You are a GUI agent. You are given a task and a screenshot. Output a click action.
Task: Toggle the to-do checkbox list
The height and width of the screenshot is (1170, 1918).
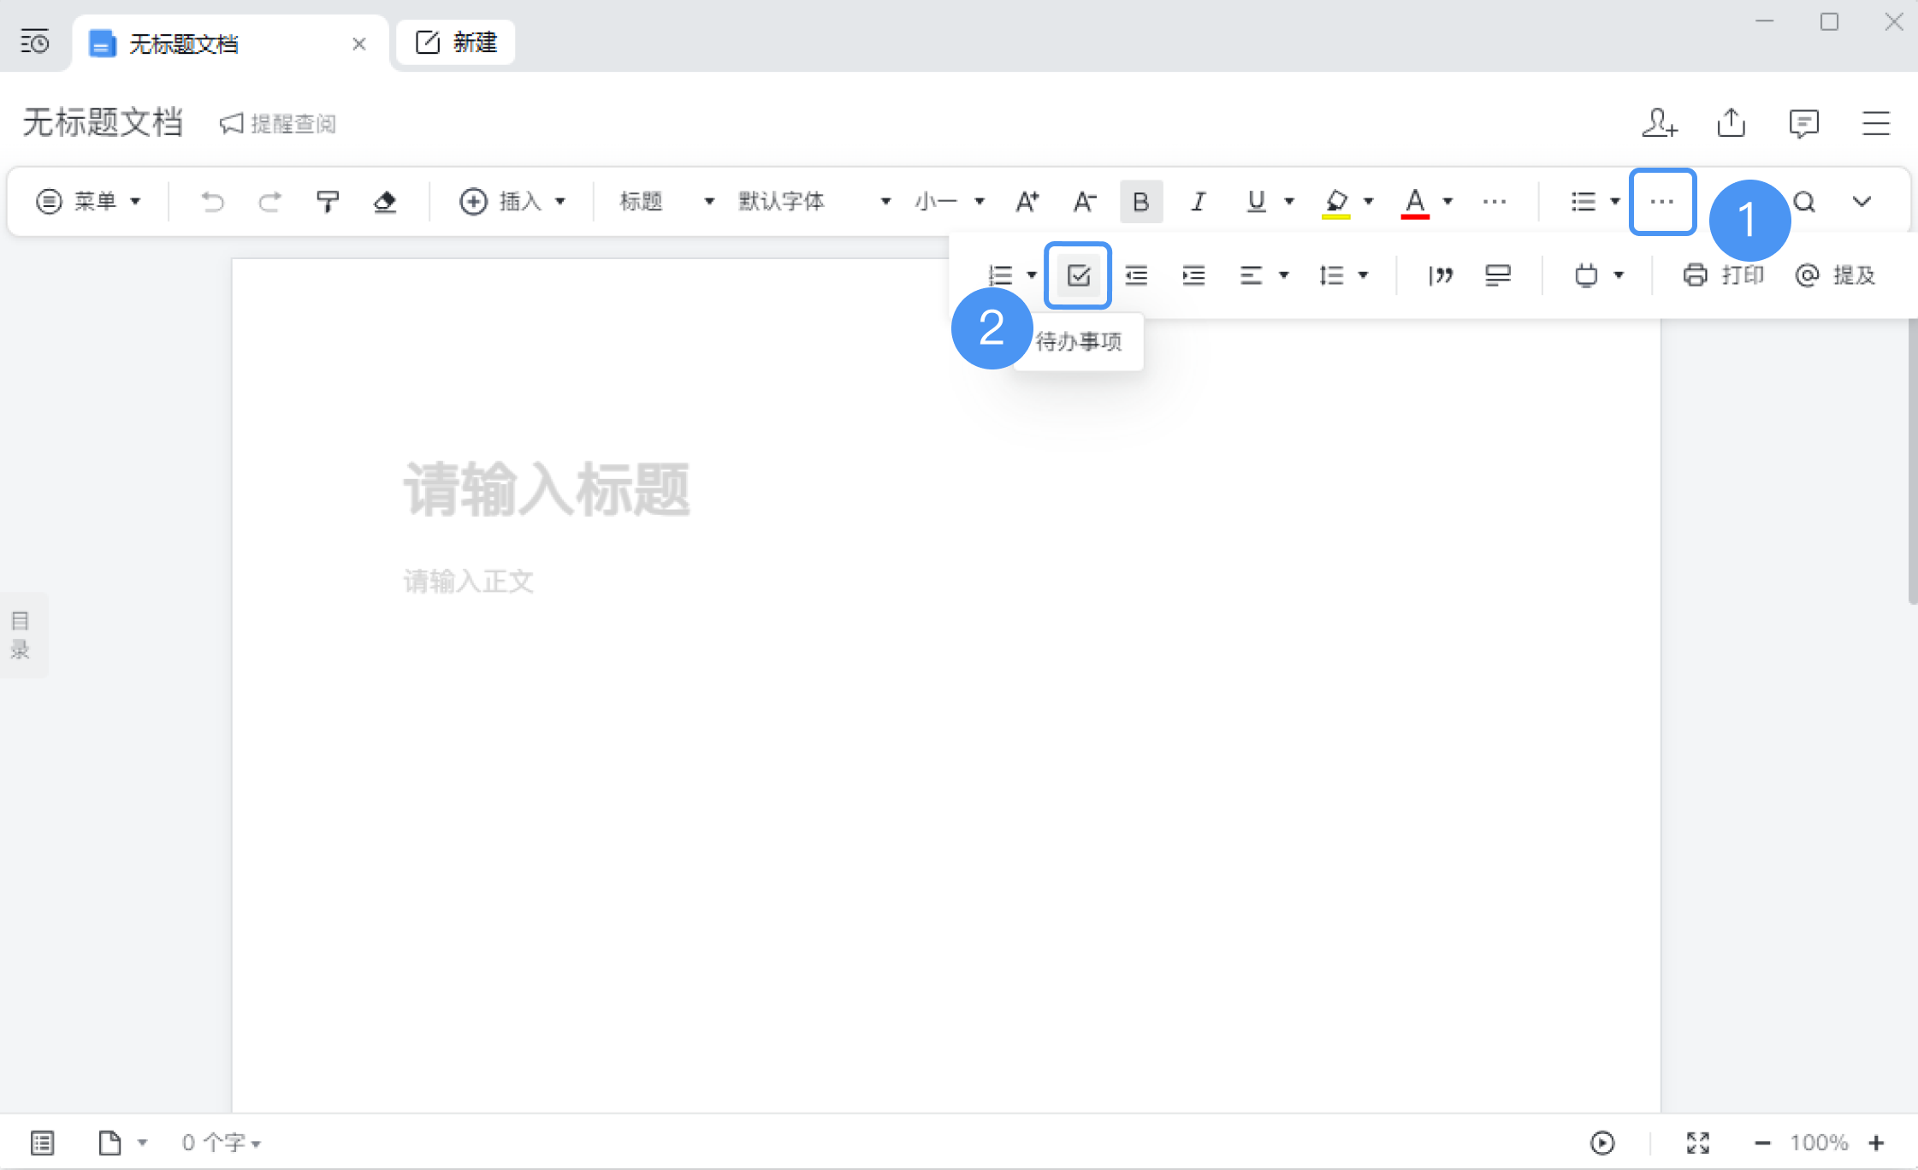(1078, 275)
